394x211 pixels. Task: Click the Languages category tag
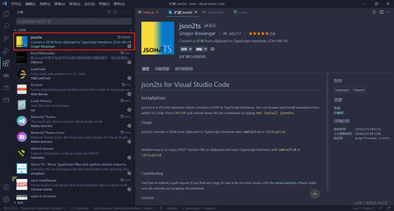(342, 90)
